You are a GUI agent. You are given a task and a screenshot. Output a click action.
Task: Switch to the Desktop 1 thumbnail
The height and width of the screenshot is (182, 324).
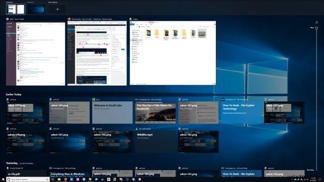point(16,9)
